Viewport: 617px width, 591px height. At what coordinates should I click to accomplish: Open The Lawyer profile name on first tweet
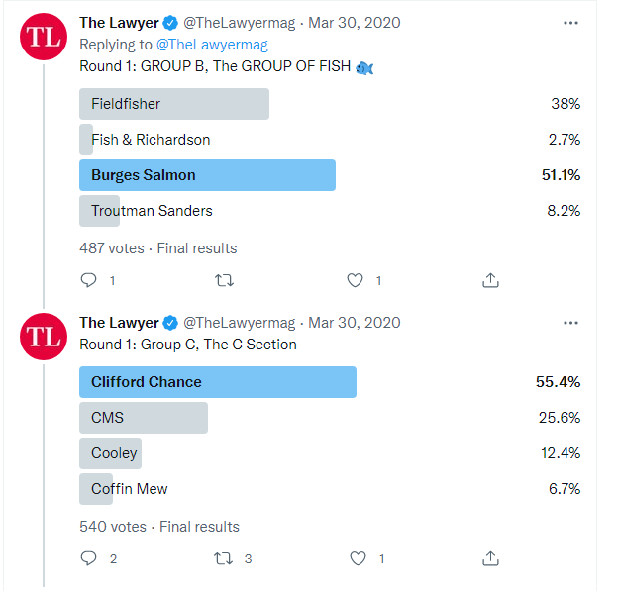coord(119,23)
